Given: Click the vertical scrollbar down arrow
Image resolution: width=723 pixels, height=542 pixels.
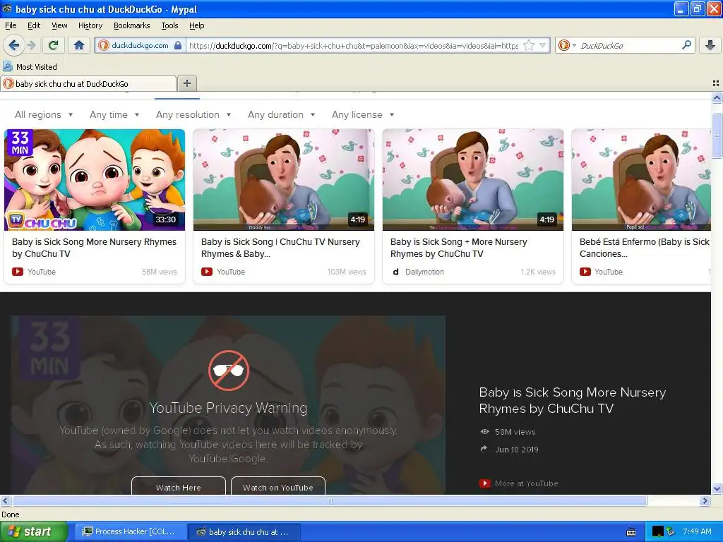Looking at the screenshot, I should click(x=717, y=488).
